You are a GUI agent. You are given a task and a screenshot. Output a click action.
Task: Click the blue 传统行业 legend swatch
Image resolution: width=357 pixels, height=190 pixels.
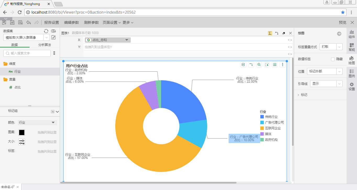(262, 117)
